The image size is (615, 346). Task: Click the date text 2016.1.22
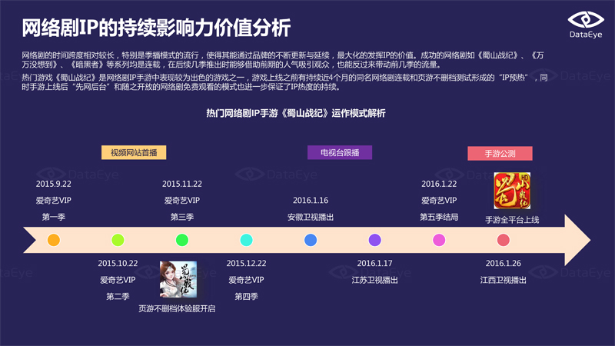click(x=439, y=184)
